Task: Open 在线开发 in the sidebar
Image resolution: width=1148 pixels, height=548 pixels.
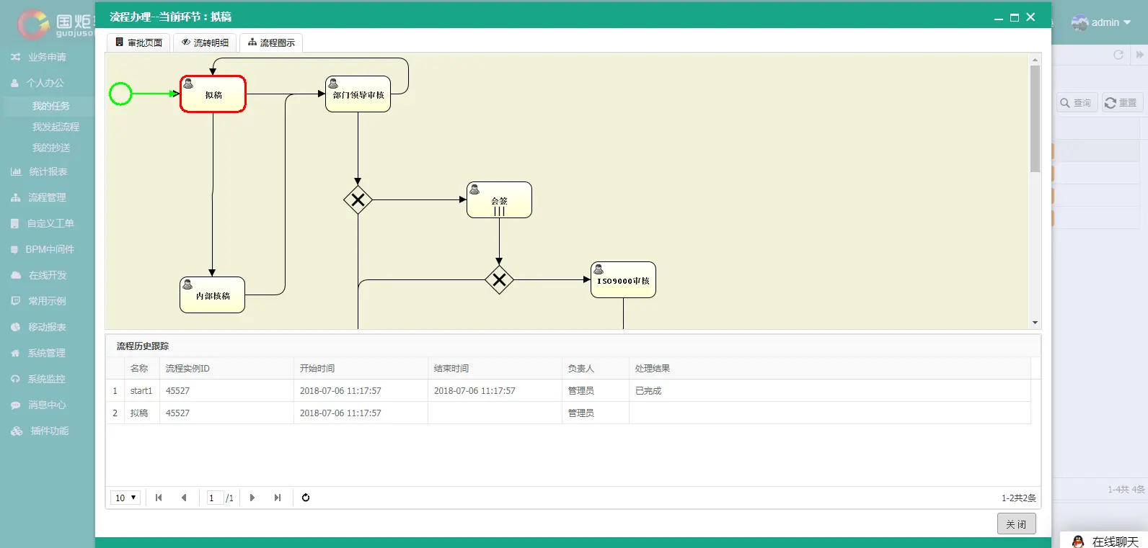Action: coord(47,275)
